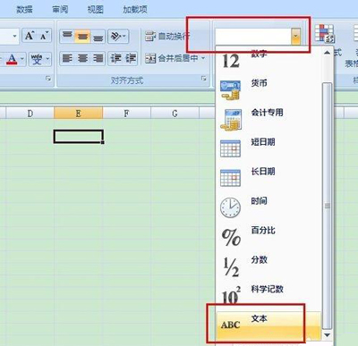Enable 自动换行 wrap text

click(x=167, y=37)
